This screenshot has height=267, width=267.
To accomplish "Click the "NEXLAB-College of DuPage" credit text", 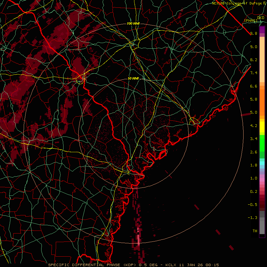I will [x=238, y=3].
